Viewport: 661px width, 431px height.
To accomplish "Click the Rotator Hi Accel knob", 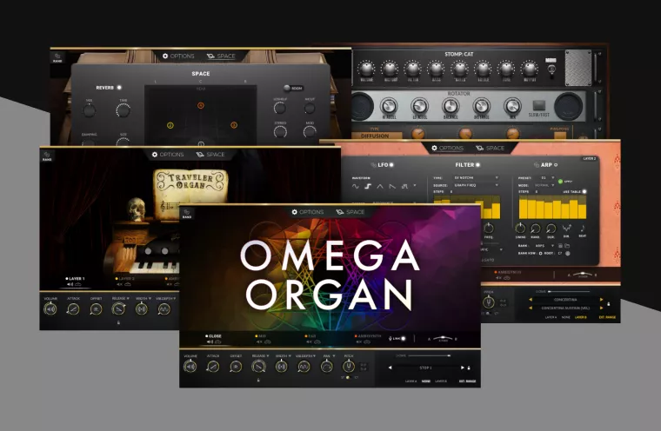I will point(389,106).
